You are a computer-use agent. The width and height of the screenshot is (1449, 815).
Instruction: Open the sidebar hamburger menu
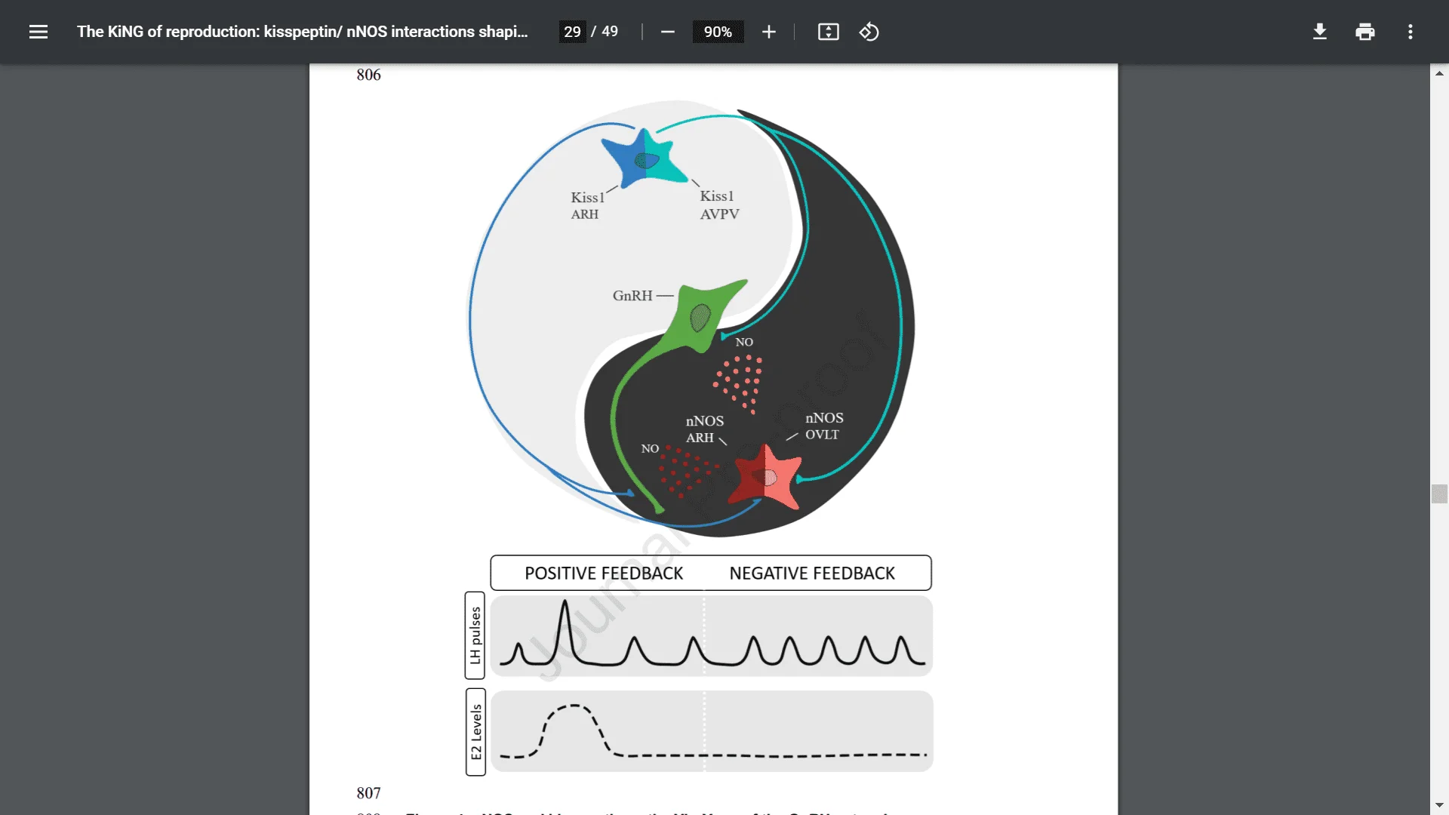(x=38, y=32)
